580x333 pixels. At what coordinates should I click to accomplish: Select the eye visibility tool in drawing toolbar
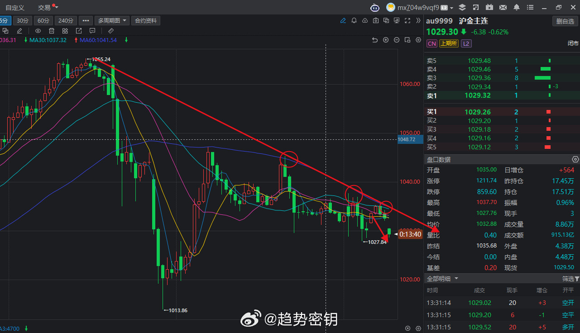[38, 31]
